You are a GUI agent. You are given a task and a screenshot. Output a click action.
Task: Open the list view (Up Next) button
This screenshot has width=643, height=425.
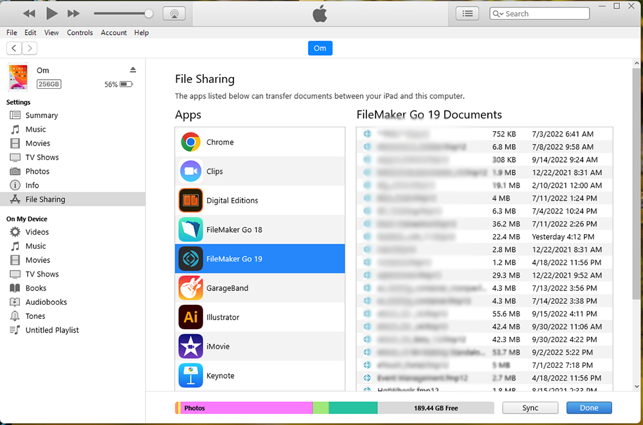(467, 14)
